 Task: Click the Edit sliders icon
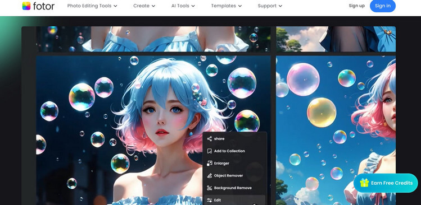click(x=210, y=200)
